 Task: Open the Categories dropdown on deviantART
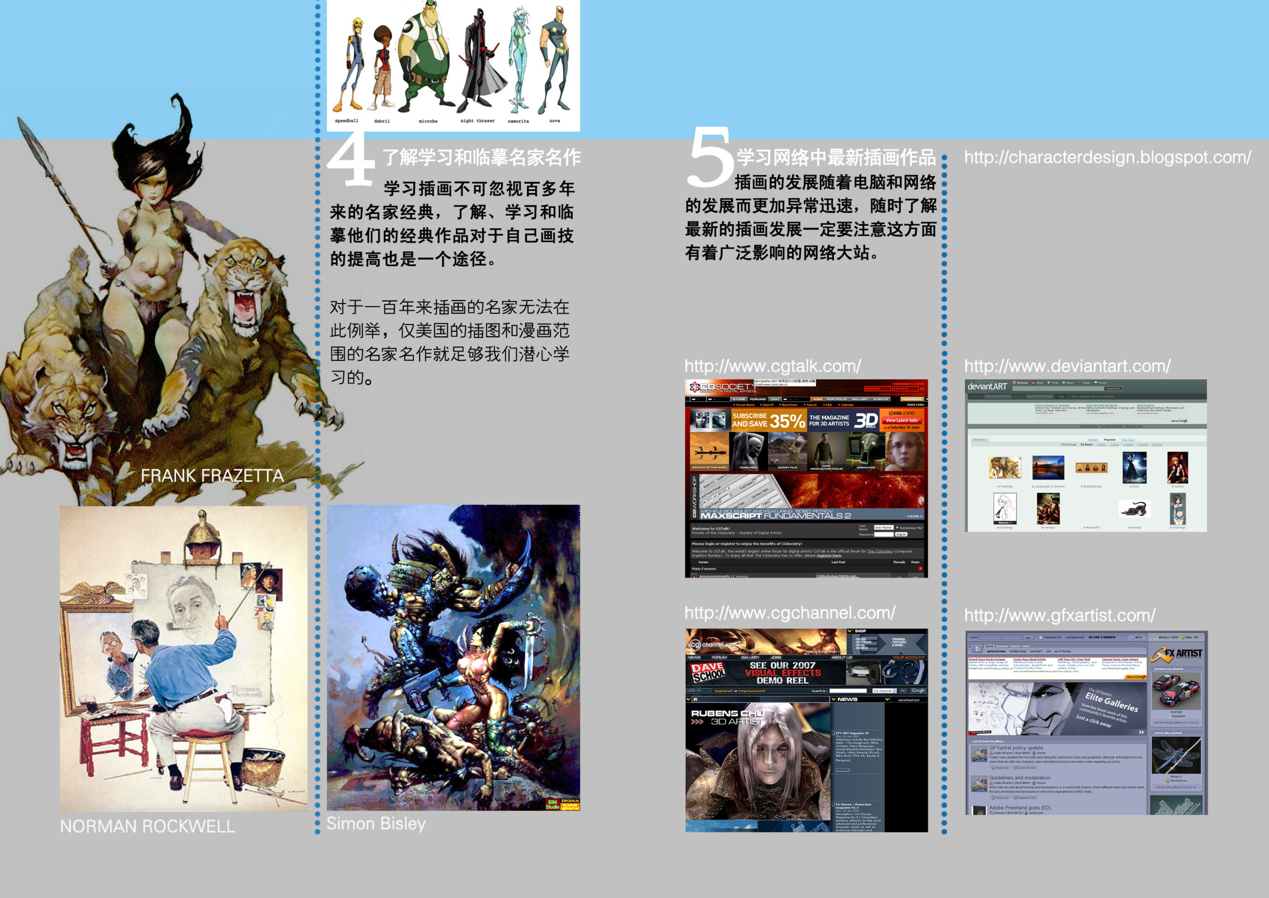(x=980, y=439)
